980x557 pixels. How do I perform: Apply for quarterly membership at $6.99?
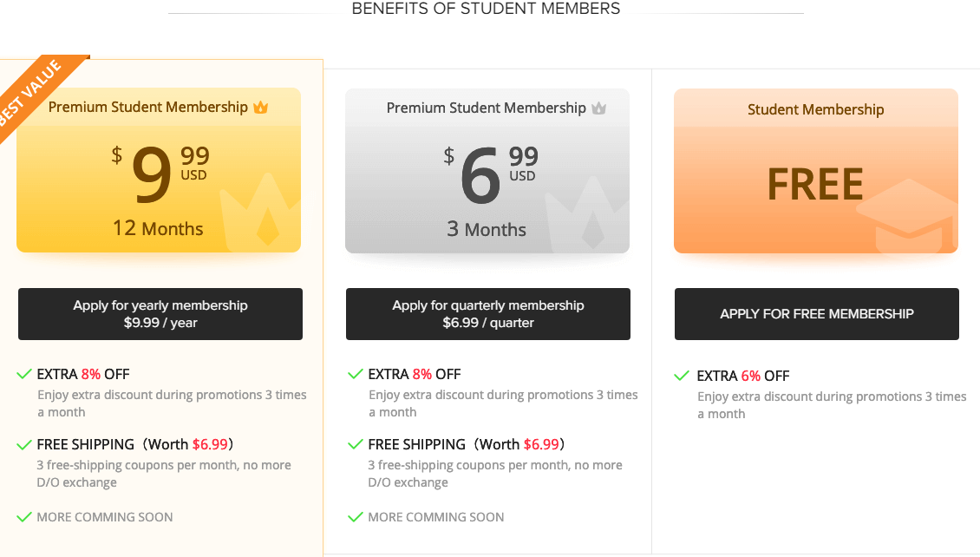tap(488, 314)
